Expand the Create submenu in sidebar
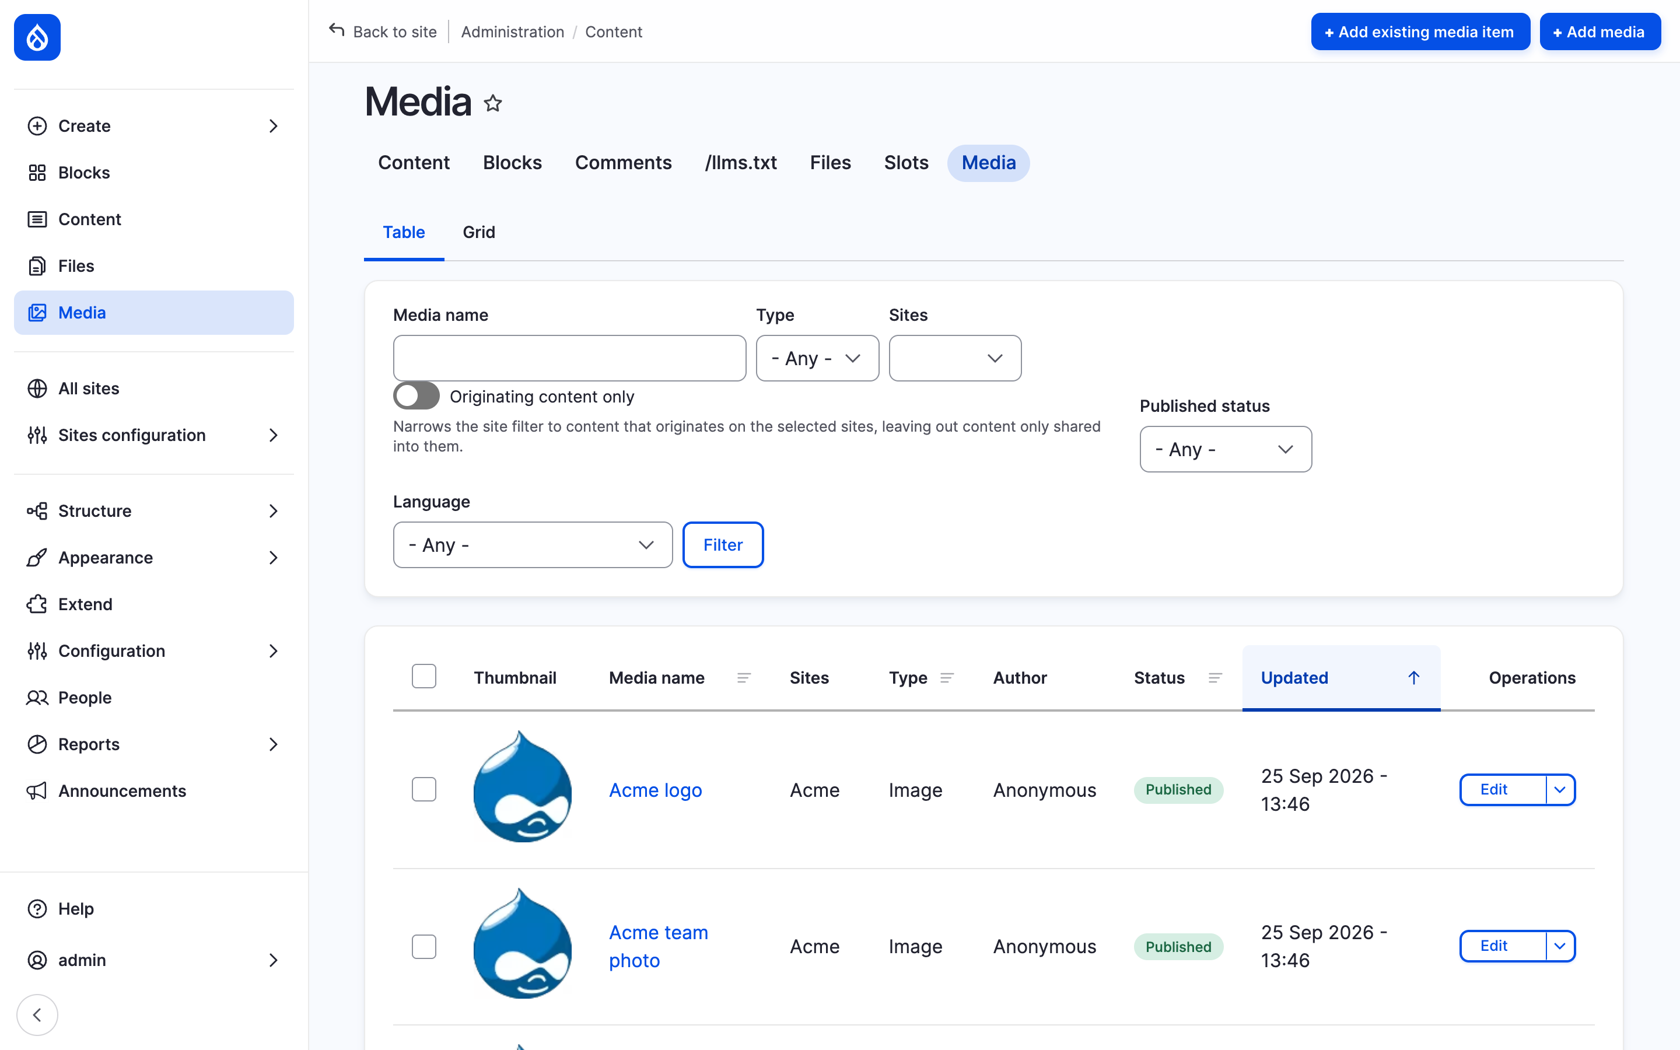Viewport: 1680px width, 1050px height. [x=273, y=125]
